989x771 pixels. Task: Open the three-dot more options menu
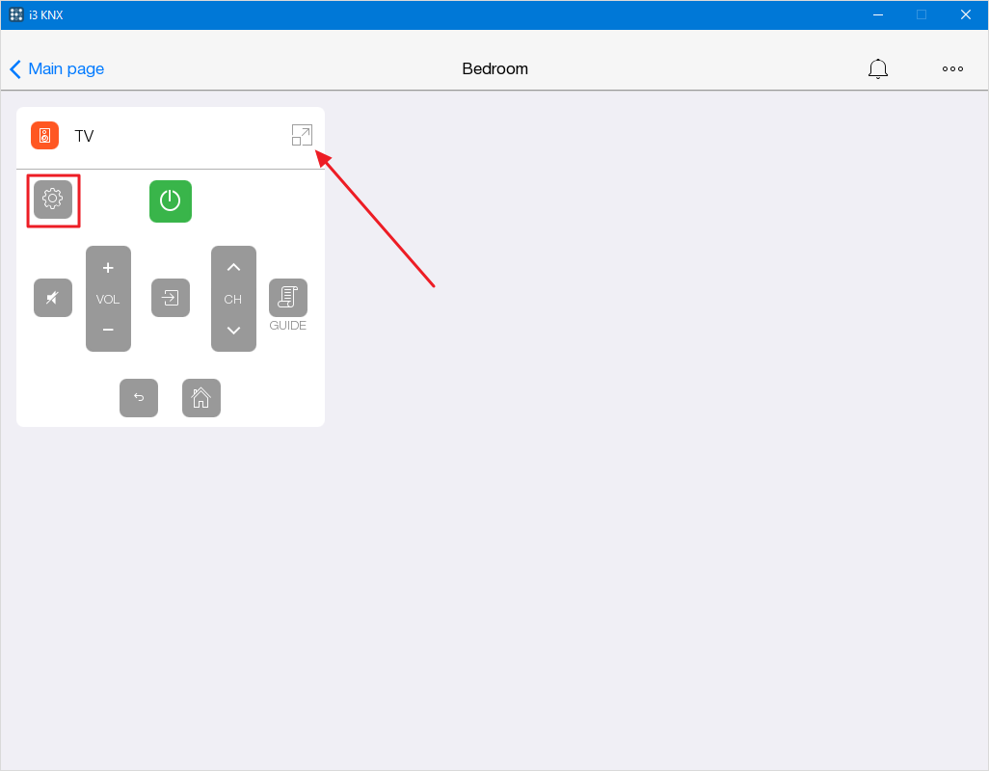952,69
